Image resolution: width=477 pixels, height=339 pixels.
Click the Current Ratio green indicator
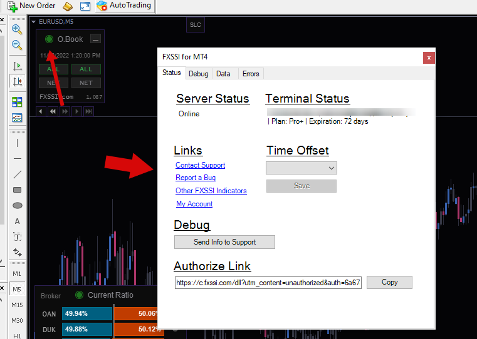click(x=79, y=295)
